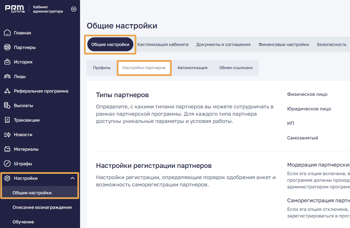Image resolution: width=350 pixels, height=228 pixels.
Task: Open the Финансовые настройки tab
Action: coord(284,45)
